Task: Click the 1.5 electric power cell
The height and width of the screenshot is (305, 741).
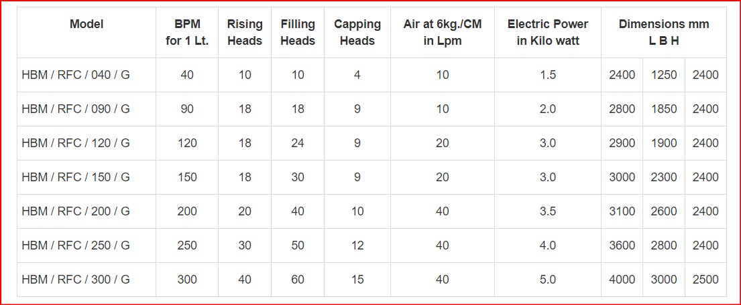Action: click(548, 75)
